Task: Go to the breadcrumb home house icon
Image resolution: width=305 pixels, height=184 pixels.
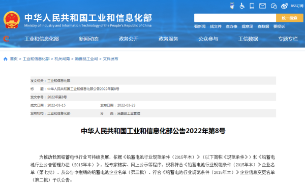Action: 6,59
